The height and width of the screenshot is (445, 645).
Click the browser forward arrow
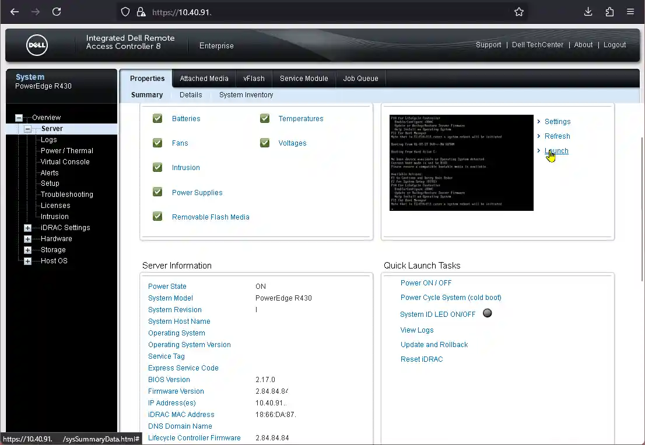(x=36, y=12)
